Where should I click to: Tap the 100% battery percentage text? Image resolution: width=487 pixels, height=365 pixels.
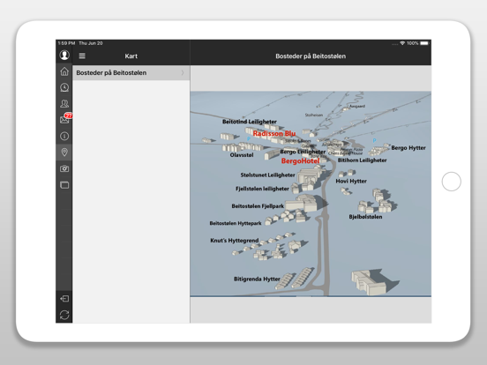tap(413, 43)
